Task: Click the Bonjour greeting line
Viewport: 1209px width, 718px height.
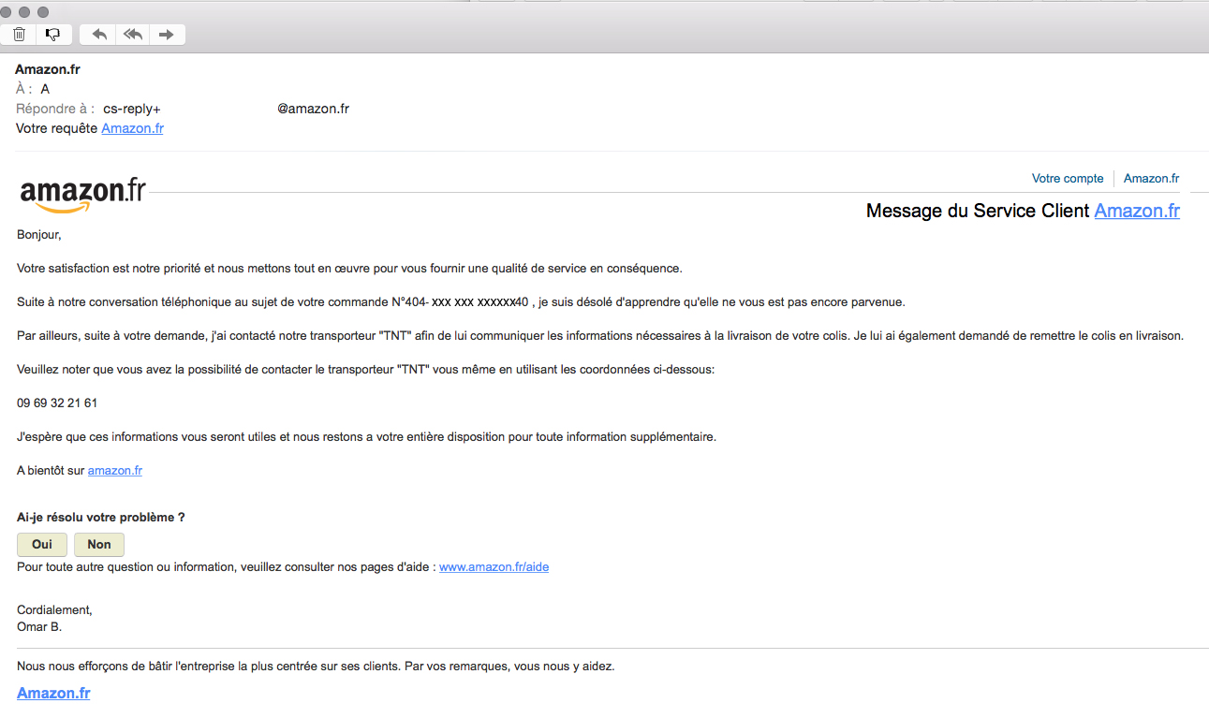Action: point(38,235)
